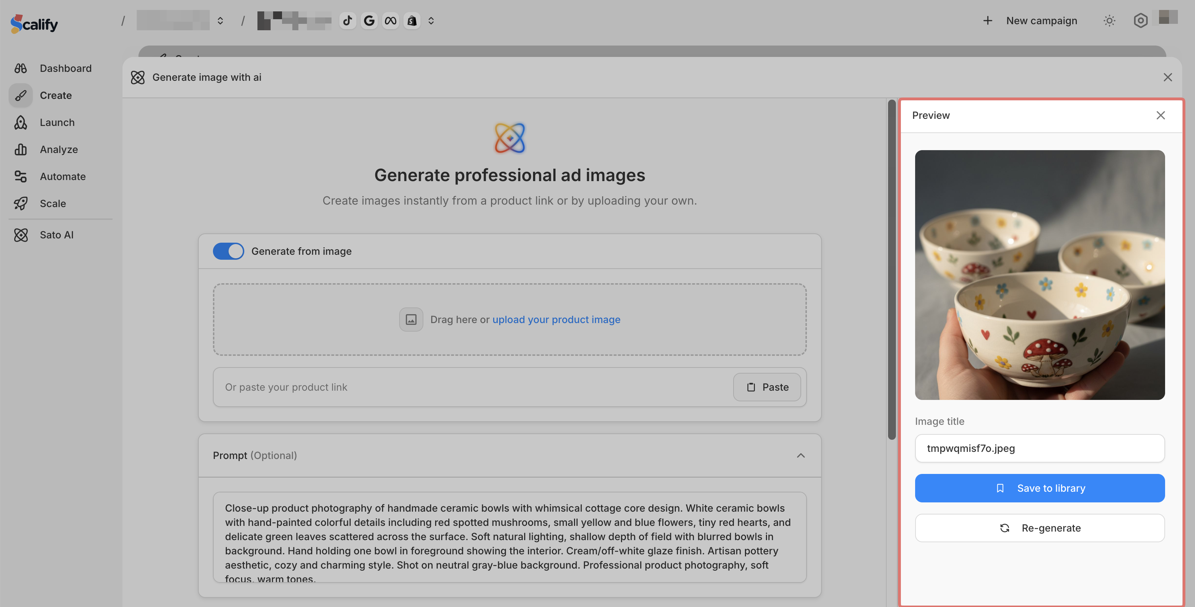The height and width of the screenshot is (607, 1195).
Task: Open Dashboard in the sidebar
Action: tap(66, 68)
